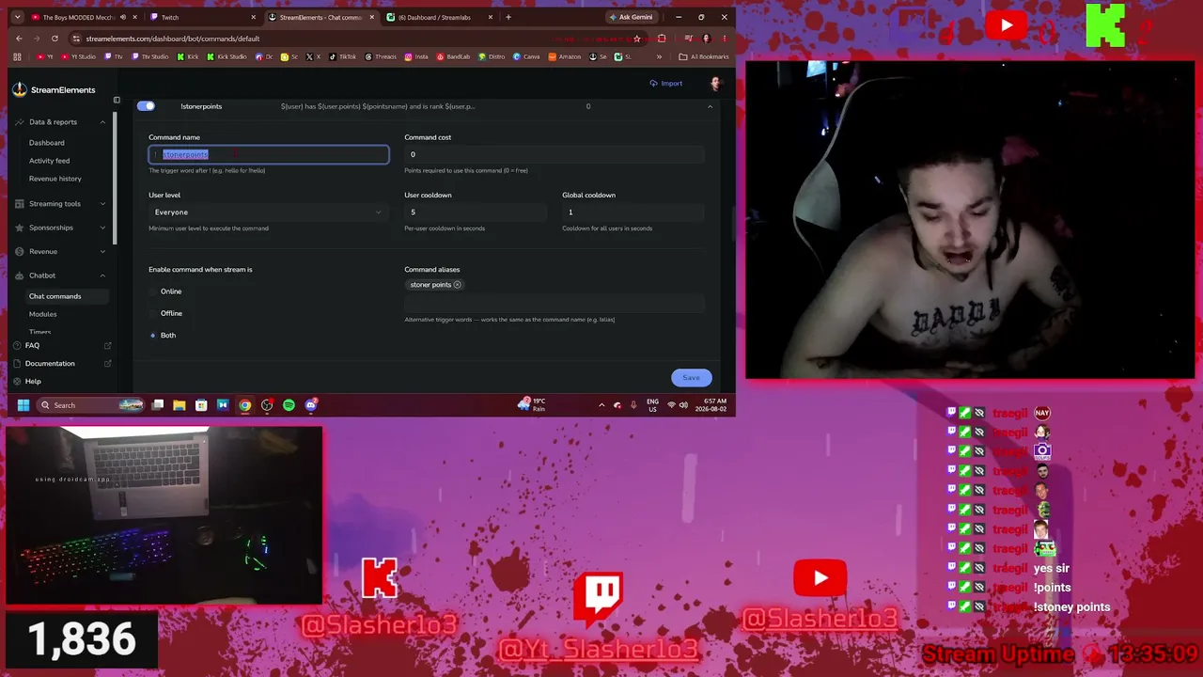
Task: Open the Help link in sidebar
Action: point(33,382)
